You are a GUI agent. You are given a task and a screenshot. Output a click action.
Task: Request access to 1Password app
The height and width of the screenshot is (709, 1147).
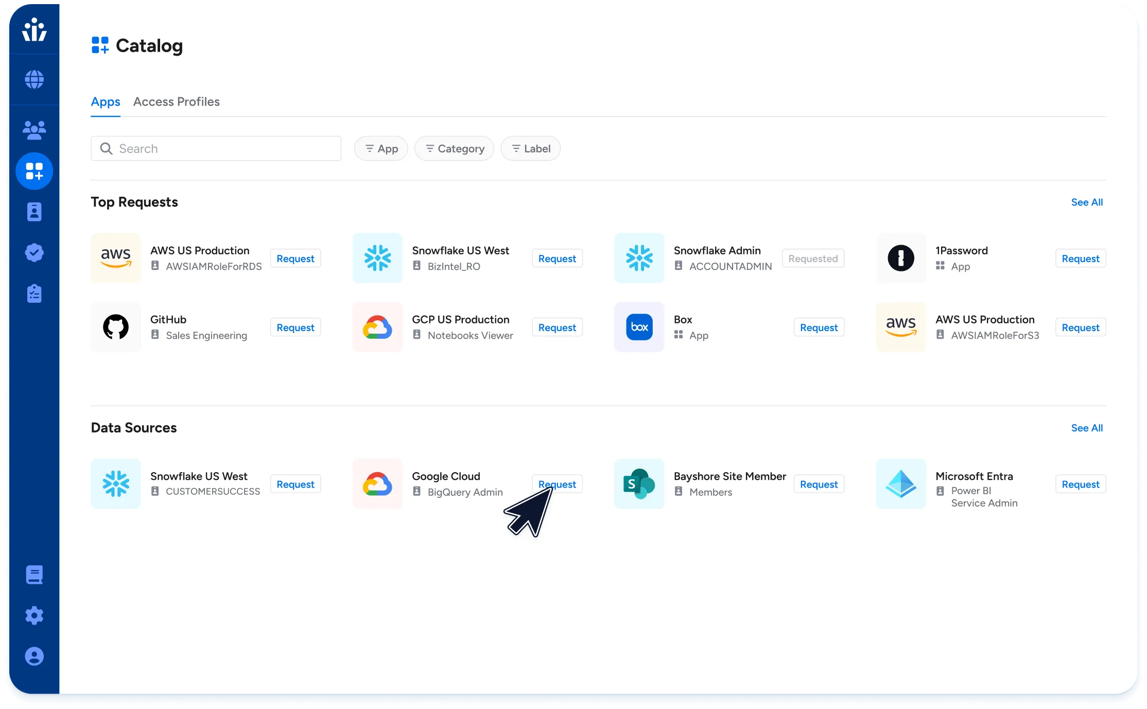[1080, 258]
